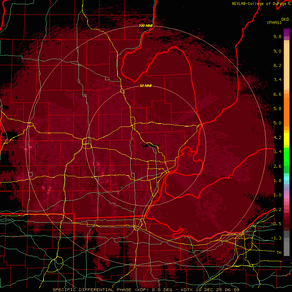Click the yellow band of the color bar
This screenshot has height=292, width=292.
pos(286,139)
